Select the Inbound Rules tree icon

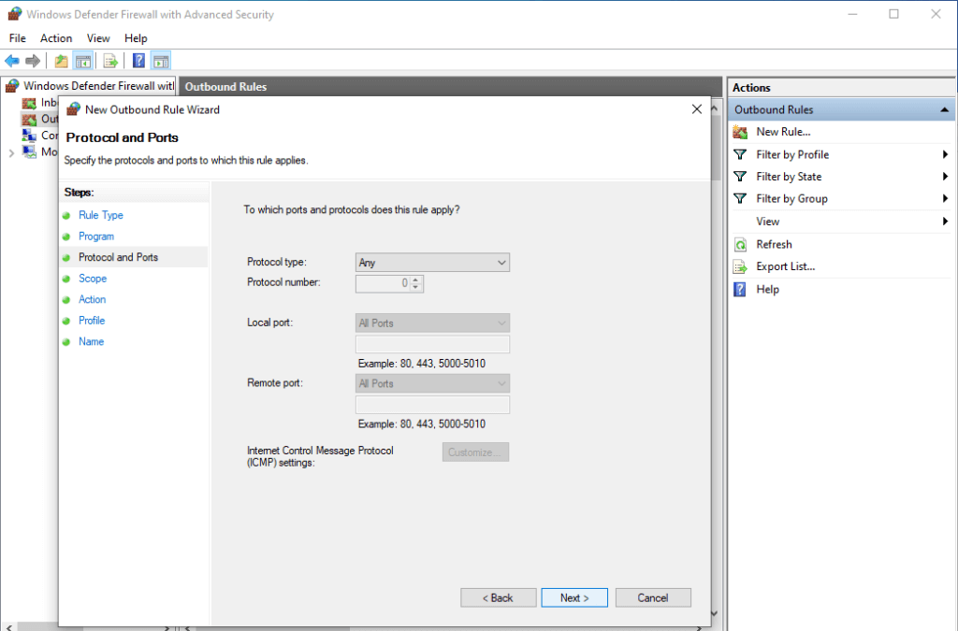click(x=29, y=103)
